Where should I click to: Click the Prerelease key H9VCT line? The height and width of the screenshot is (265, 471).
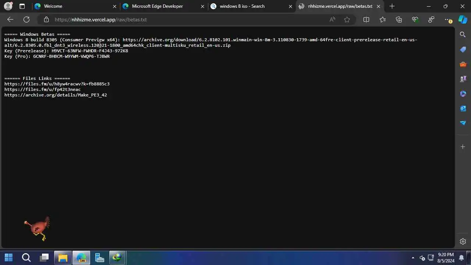[66, 51]
